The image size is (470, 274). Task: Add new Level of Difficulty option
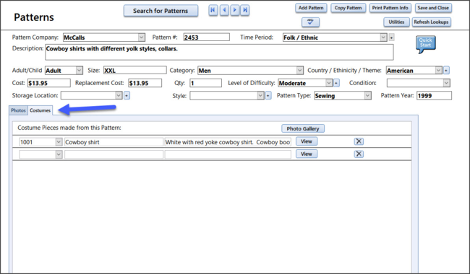click(337, 83)
